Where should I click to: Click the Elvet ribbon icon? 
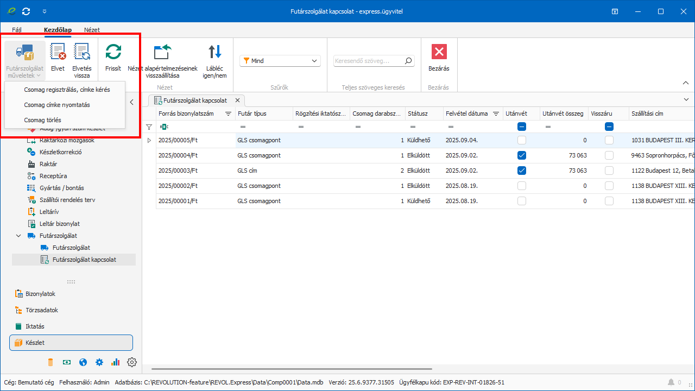[58, 52]
